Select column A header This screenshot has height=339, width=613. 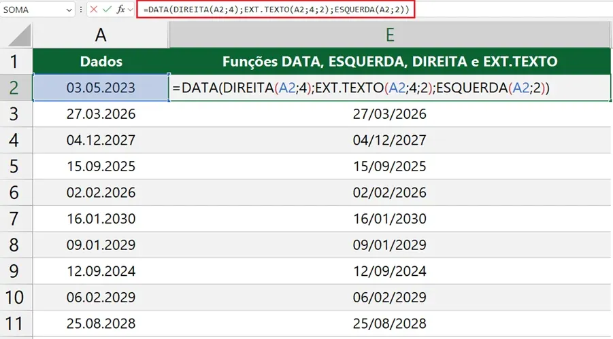(101, 35)
